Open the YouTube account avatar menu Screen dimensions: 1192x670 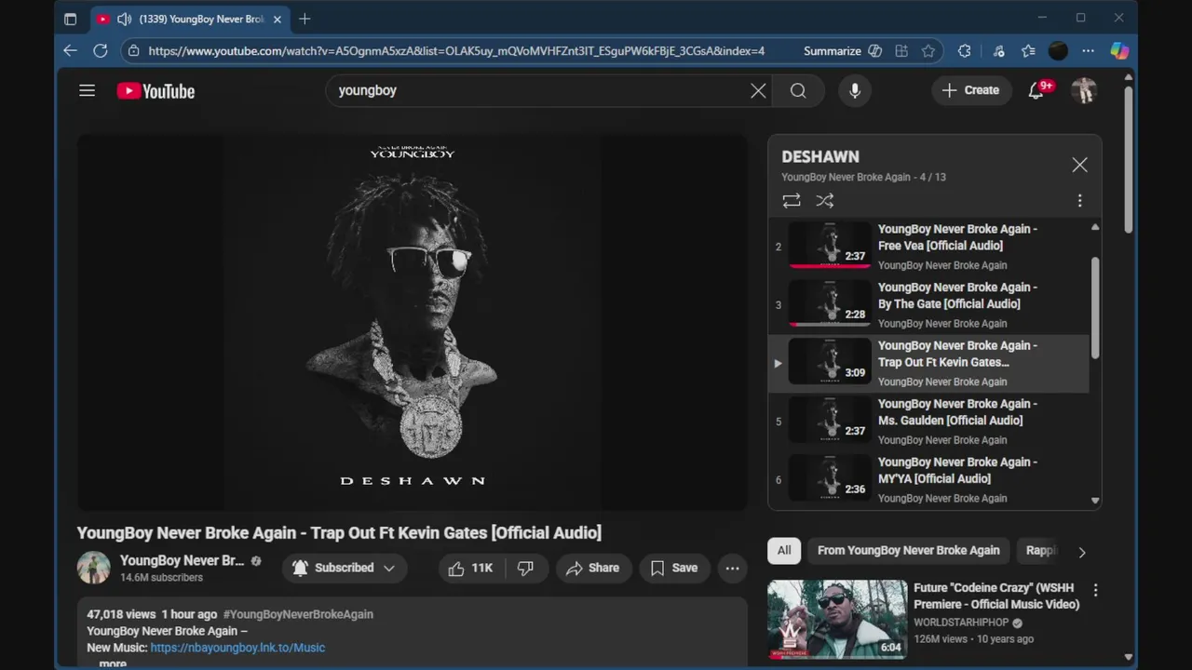coord(1084,90)
